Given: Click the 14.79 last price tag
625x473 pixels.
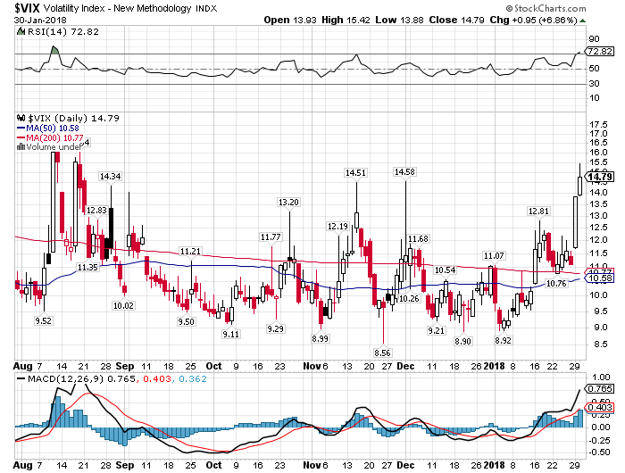Looking at the screenshot, I should 600,177.
